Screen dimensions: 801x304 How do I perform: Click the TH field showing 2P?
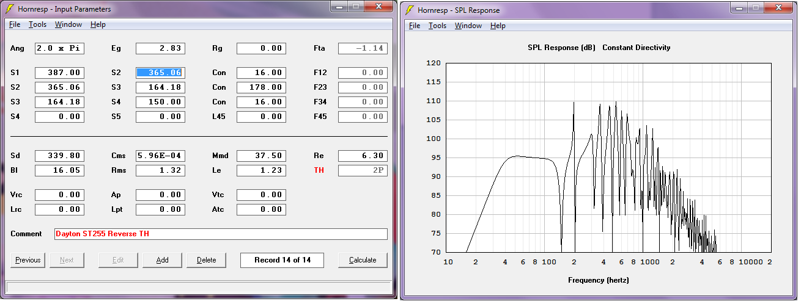point(363,170)
